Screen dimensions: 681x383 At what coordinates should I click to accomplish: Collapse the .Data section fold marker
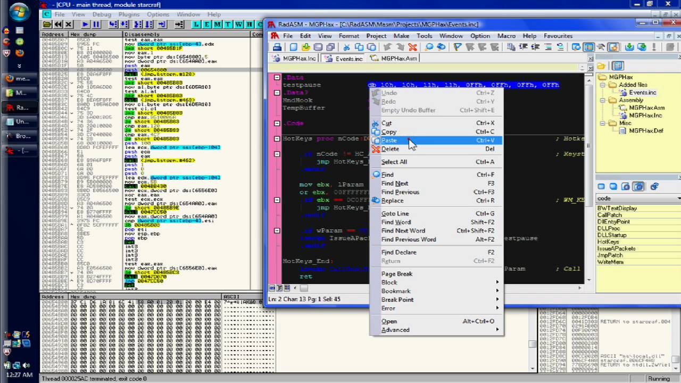[x=277, y=77]
